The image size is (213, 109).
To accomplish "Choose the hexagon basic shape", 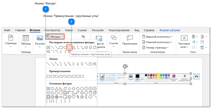I will click(82, 89).
